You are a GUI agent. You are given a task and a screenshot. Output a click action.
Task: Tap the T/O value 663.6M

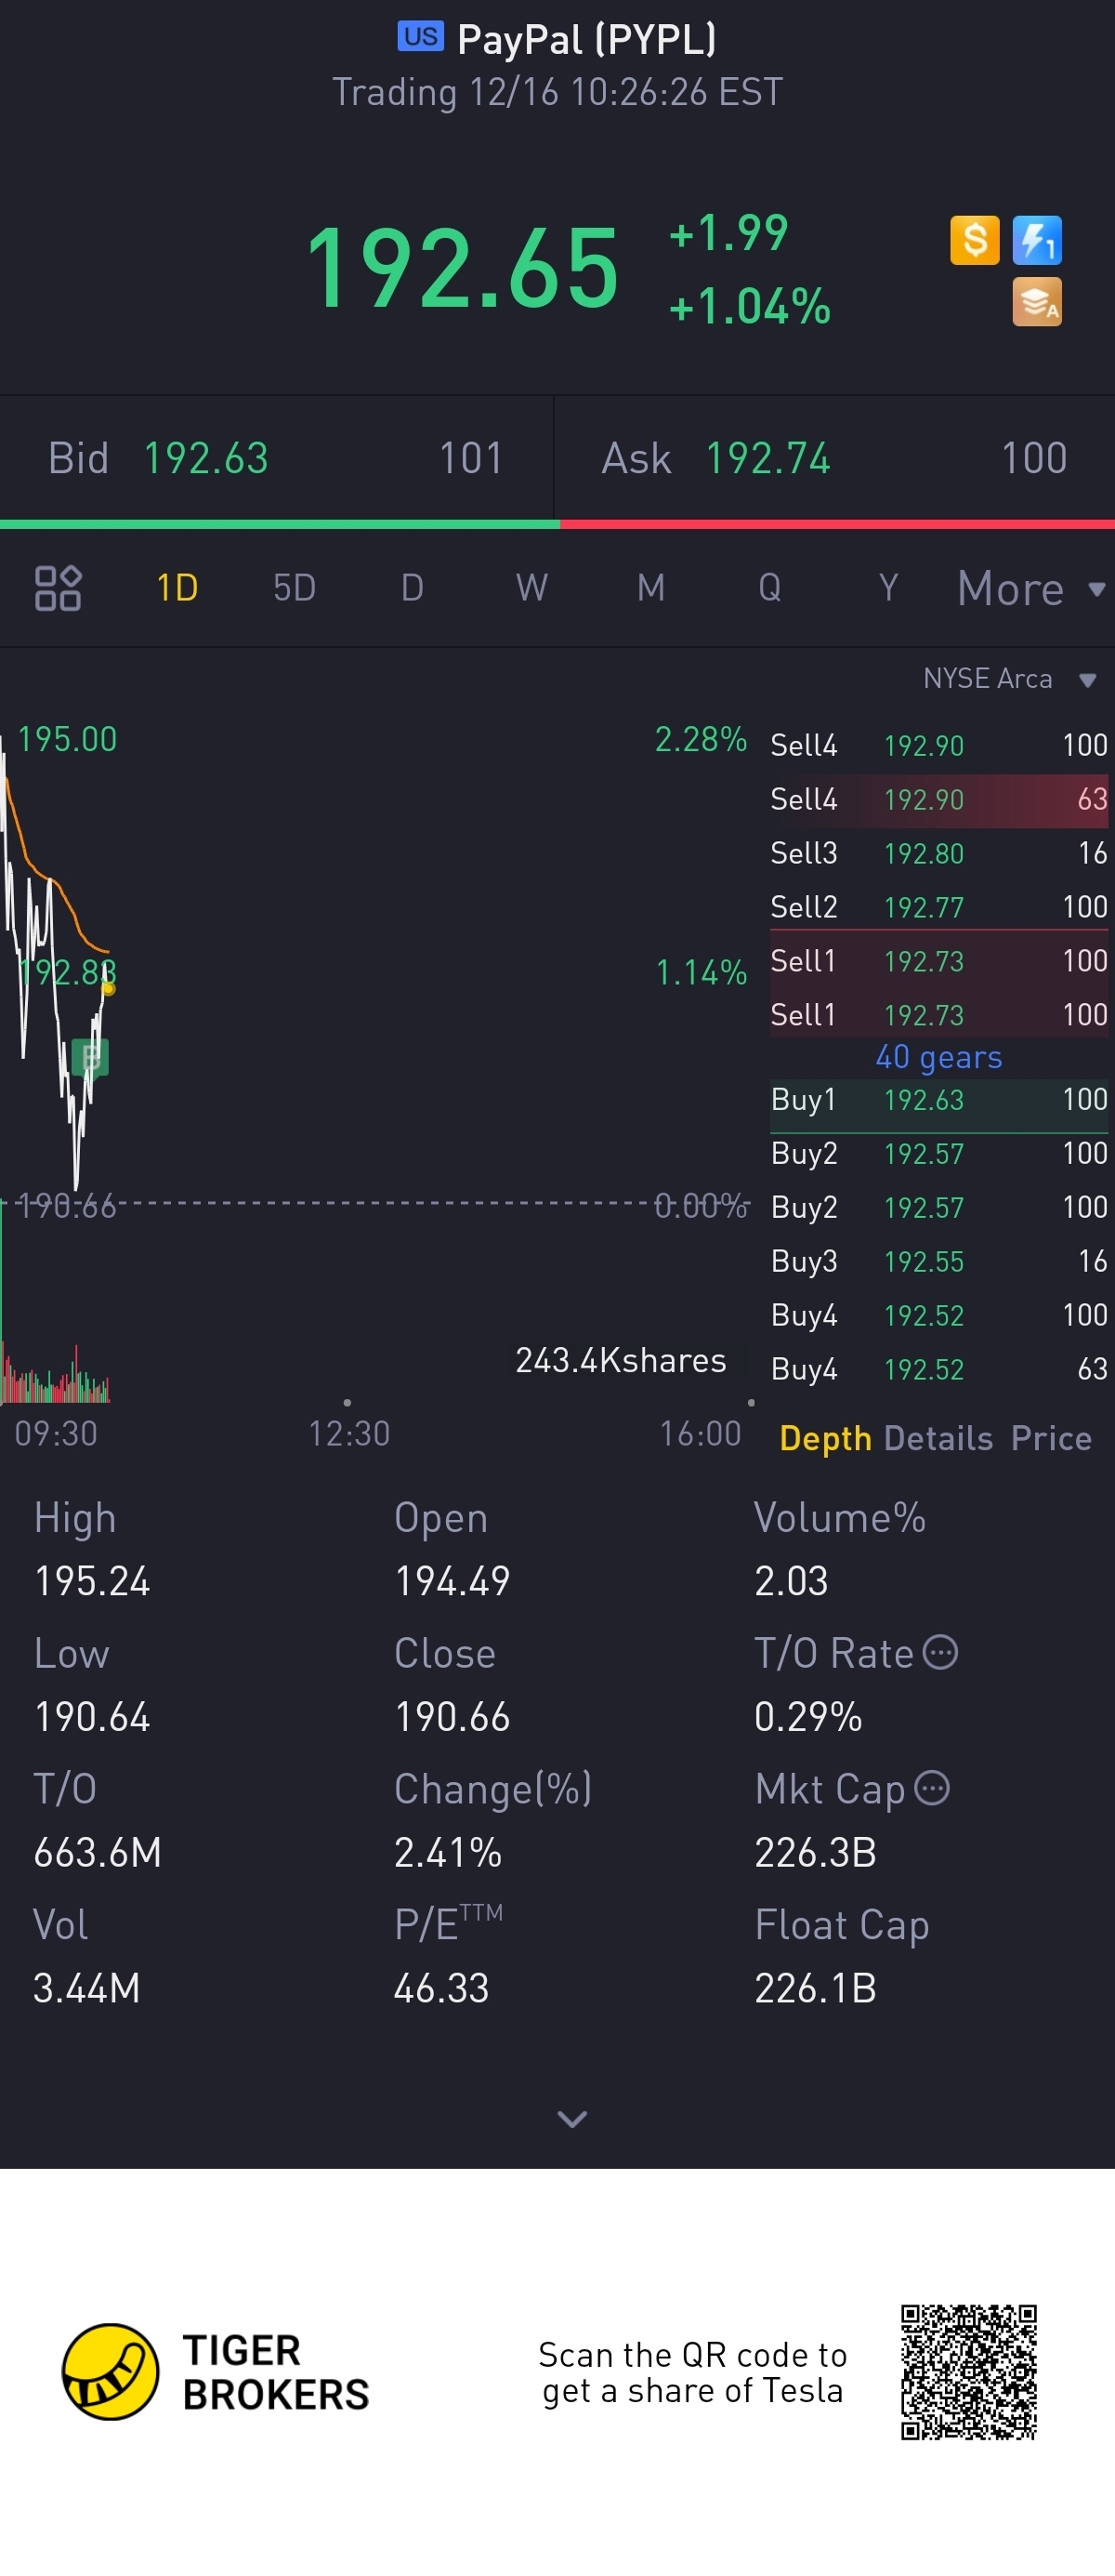pos(98,1852)
